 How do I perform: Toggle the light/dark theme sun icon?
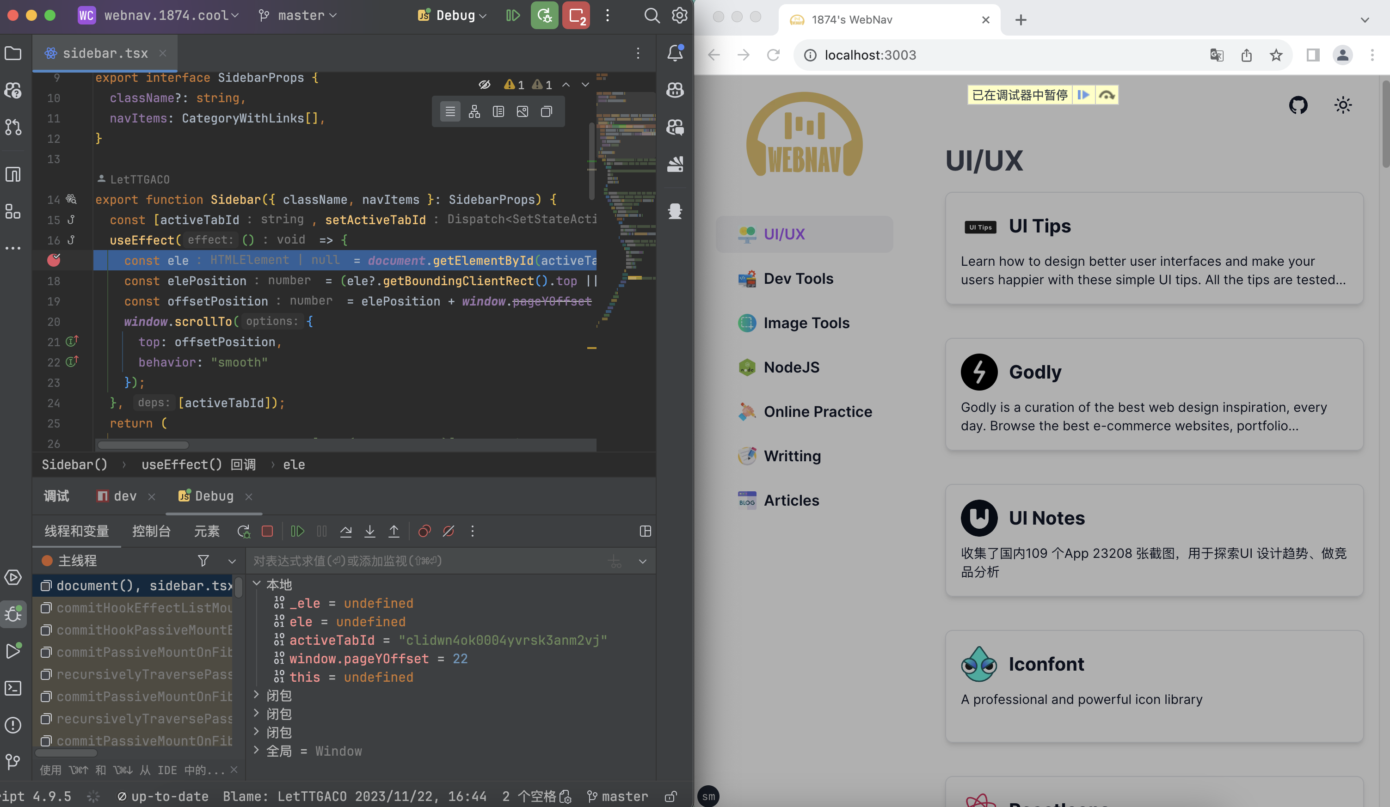point(1342,105)
